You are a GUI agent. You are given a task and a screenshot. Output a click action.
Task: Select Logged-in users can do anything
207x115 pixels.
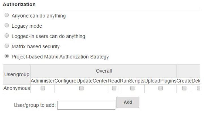coord(7,36)
